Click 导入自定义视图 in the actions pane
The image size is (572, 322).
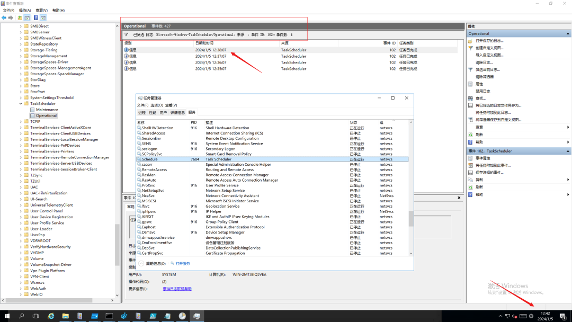(x=489, y=55)
